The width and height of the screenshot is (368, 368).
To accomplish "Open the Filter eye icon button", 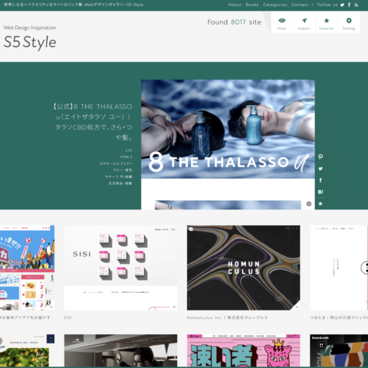I will (x=282, y=23).
